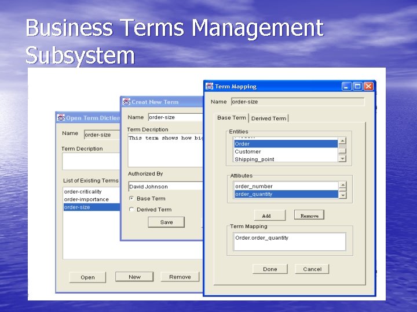Click the Java icon in Creat New Term title bar
The image size is (417, 312).
pos(126,102)
